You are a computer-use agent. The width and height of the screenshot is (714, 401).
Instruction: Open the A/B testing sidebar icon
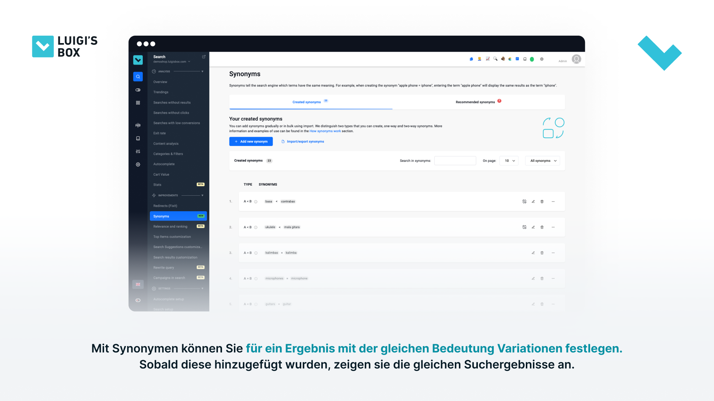(138, 125)
